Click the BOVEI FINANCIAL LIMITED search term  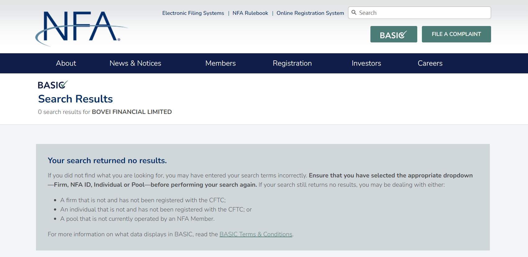[132, 112]
